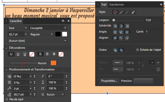Click the strikethrough color swatch
Screen dimensions: 165x102
[61, 54]
